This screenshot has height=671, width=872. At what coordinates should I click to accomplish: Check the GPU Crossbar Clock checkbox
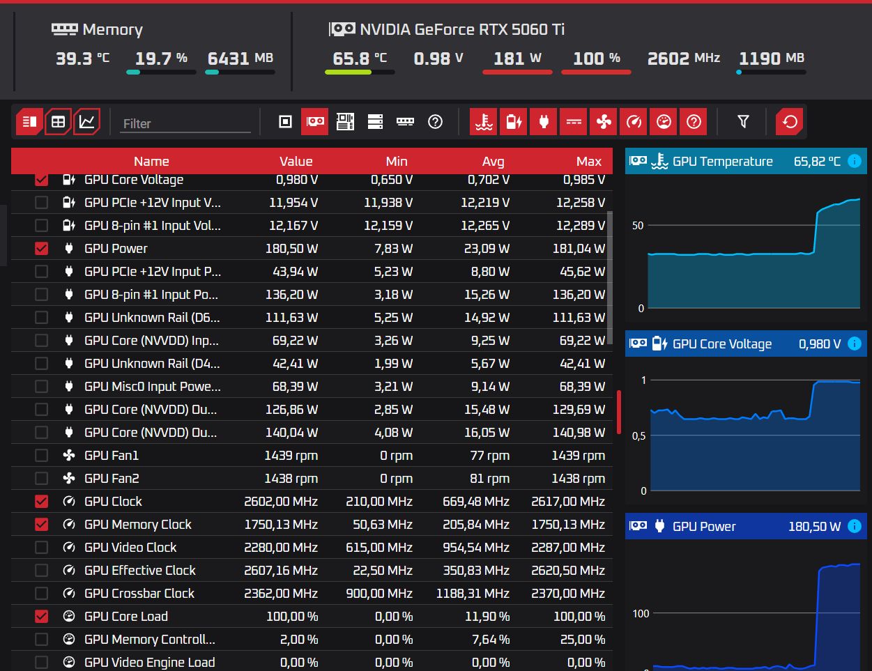tap(41, 593)
